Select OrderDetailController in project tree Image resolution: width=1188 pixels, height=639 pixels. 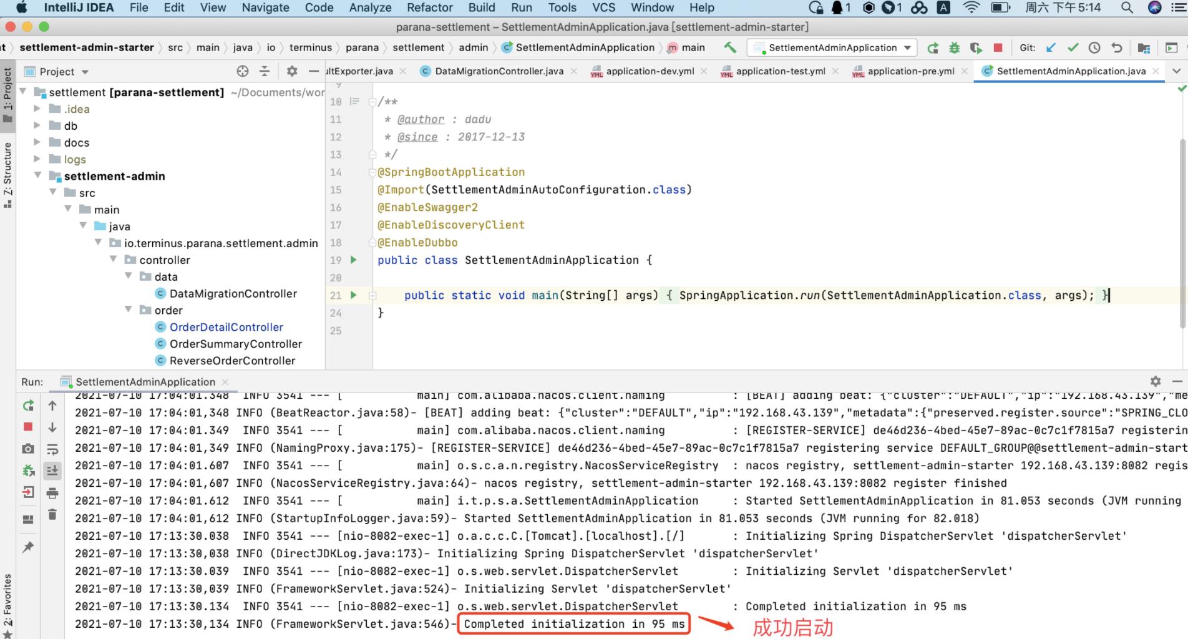(226, 327)
